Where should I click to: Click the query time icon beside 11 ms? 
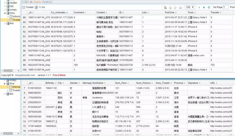click(x=36, y=7)
